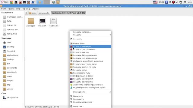The image size is (193, 108).
Task: Choose Скопировать путь
Action: tap(90, 73)
